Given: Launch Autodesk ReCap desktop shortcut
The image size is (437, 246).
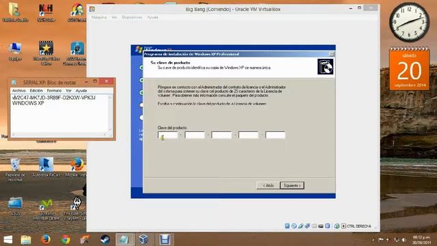Looking at the screenshot, I should 46,167.
